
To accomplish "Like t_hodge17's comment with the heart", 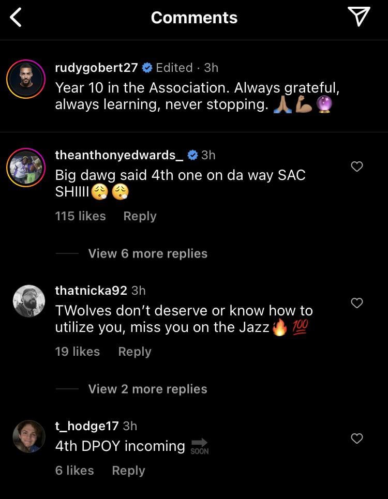I will [357, 438].
